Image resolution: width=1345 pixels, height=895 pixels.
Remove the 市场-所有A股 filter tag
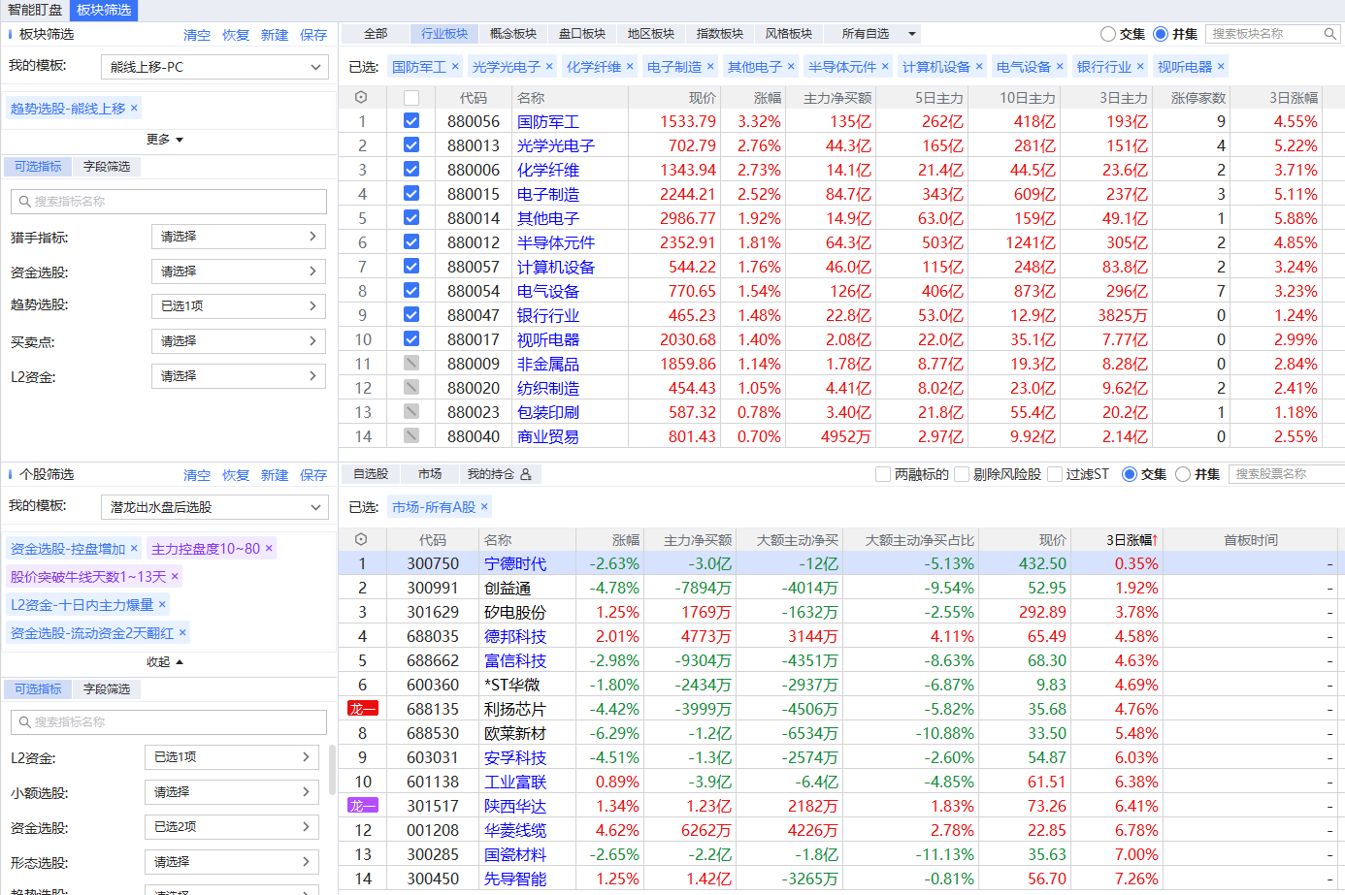pos(484,506)
